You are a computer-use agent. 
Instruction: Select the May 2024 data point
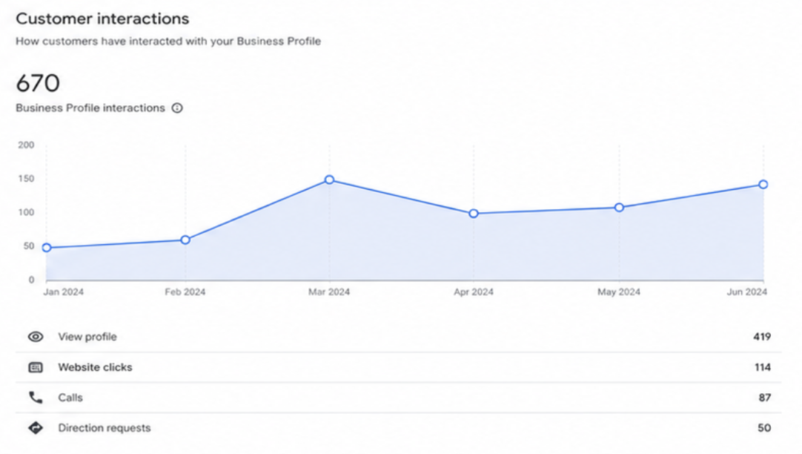[619, 208]
